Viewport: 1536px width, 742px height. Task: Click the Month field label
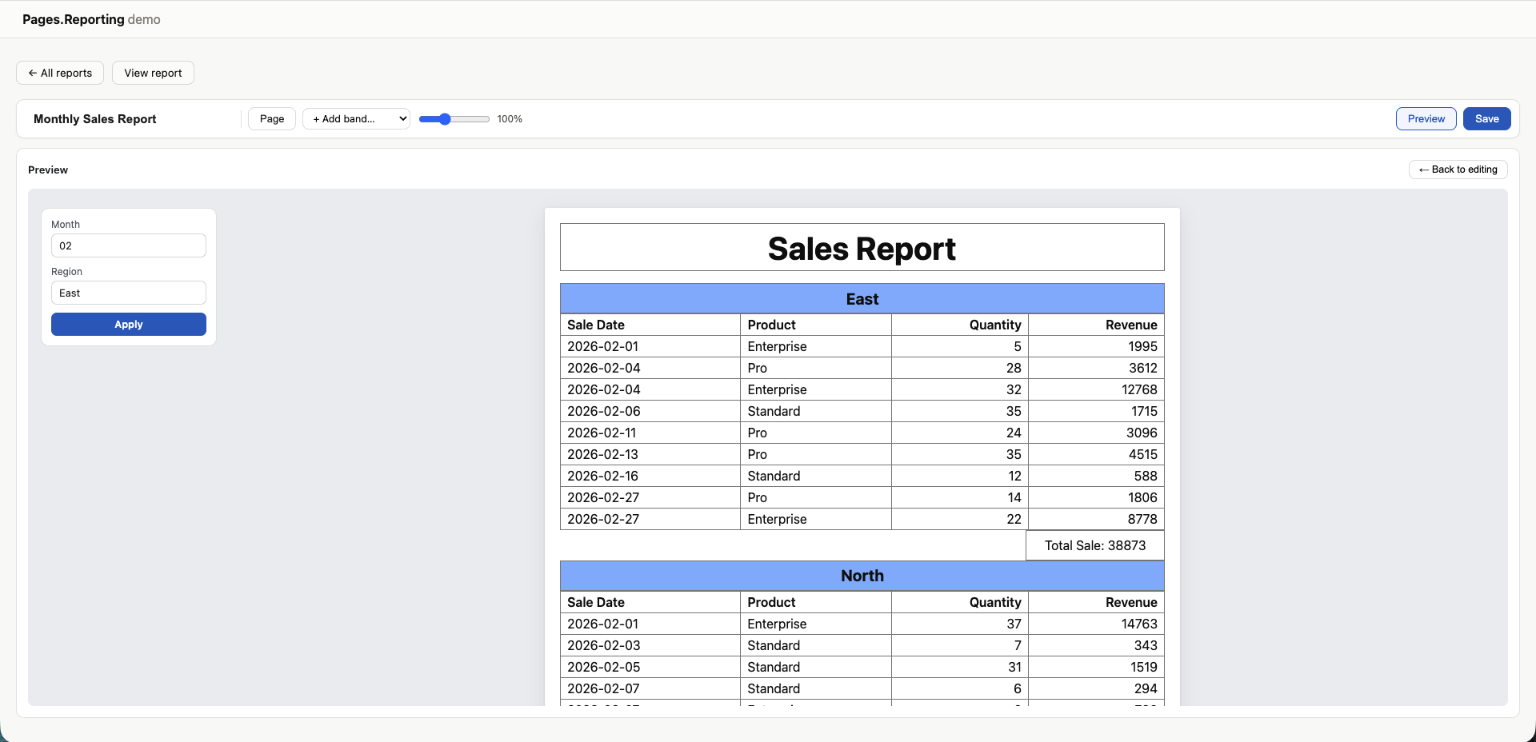tap(66, 225)
